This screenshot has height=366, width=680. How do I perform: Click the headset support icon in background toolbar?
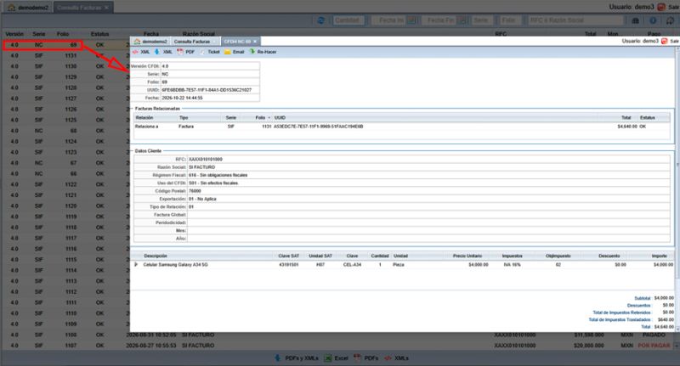pyautogui.click(x=670, y=20)
